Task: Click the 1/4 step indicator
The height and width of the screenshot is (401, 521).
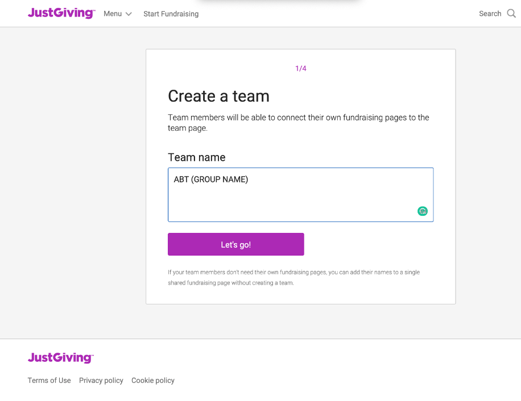Action: pyautogui.click(x=301, y=68)
